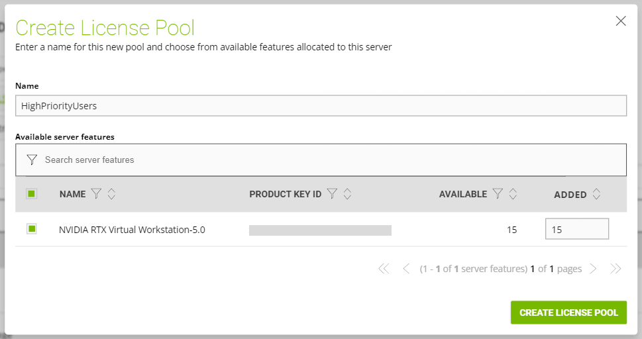Screen dimensions: 642x339
Task: Toggle the select-all features checkbox
Action: tap(31, 194)
